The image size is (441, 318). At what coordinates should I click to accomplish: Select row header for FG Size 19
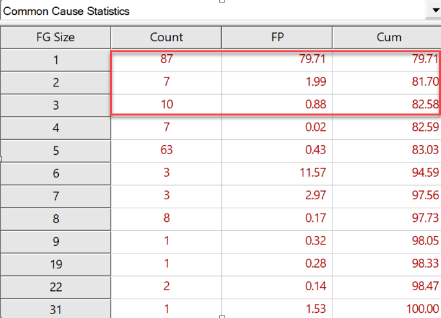tap(56, 264)
